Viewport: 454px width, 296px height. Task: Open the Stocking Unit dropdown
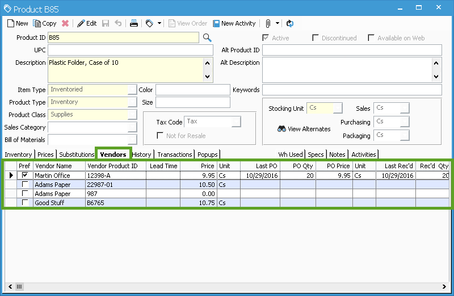click(x=338, y=108)
